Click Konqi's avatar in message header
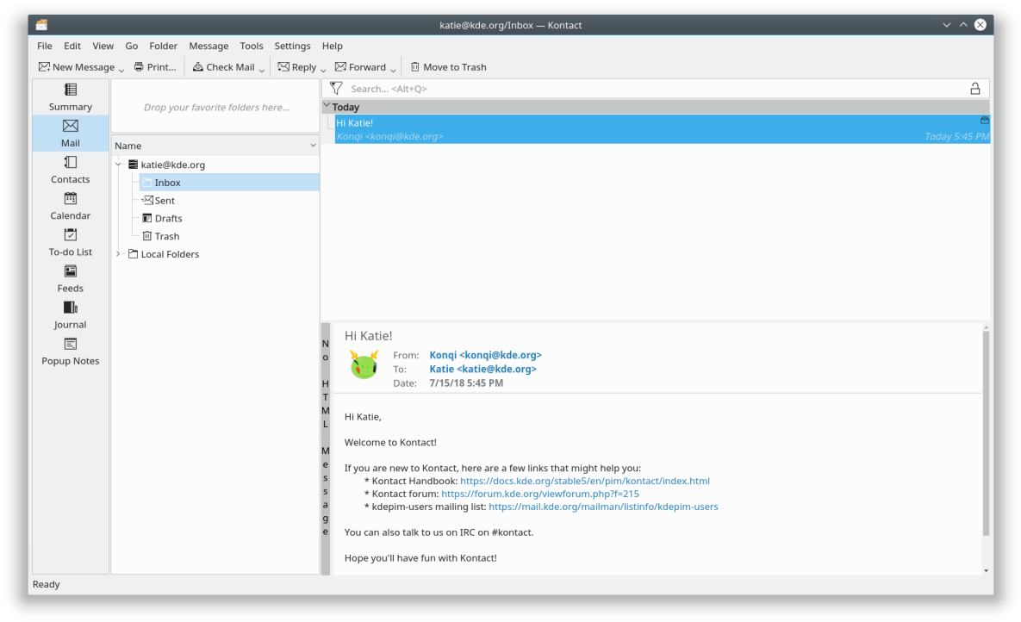Viewport: 1021px width, 622px height. [x=364, y=364]
